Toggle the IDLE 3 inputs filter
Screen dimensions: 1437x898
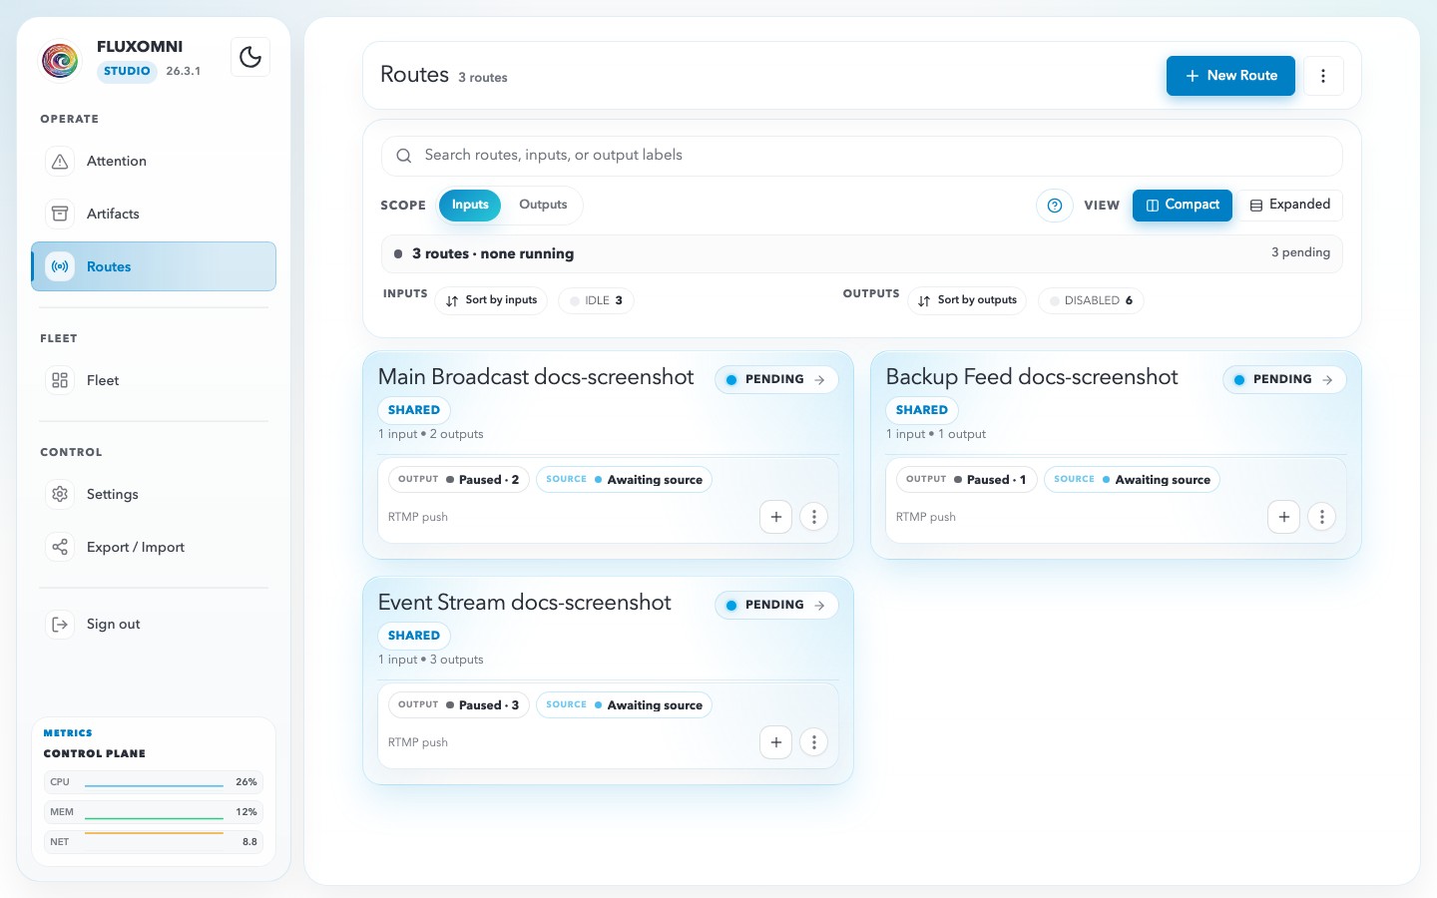point(596,300)
